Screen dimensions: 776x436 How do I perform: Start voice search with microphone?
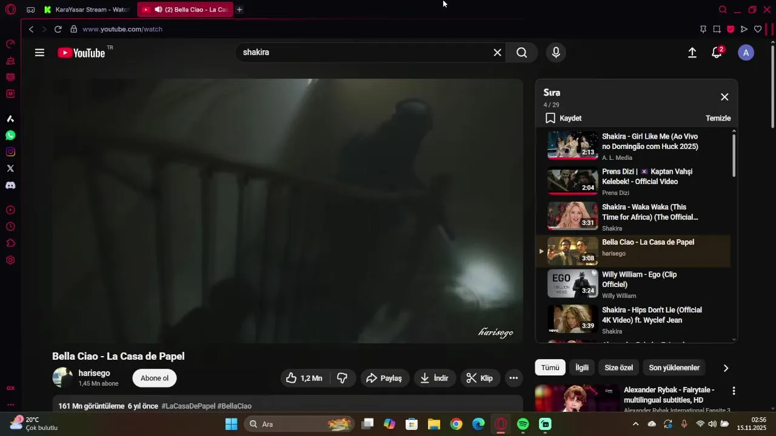pos(556,53)
